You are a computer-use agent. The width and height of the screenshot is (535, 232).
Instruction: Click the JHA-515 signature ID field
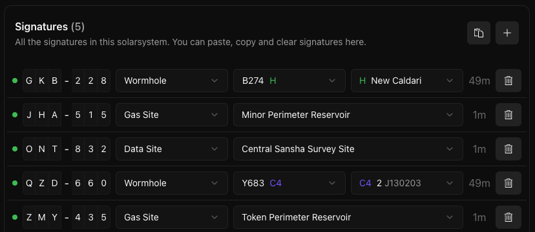click(x=67, y=115)
